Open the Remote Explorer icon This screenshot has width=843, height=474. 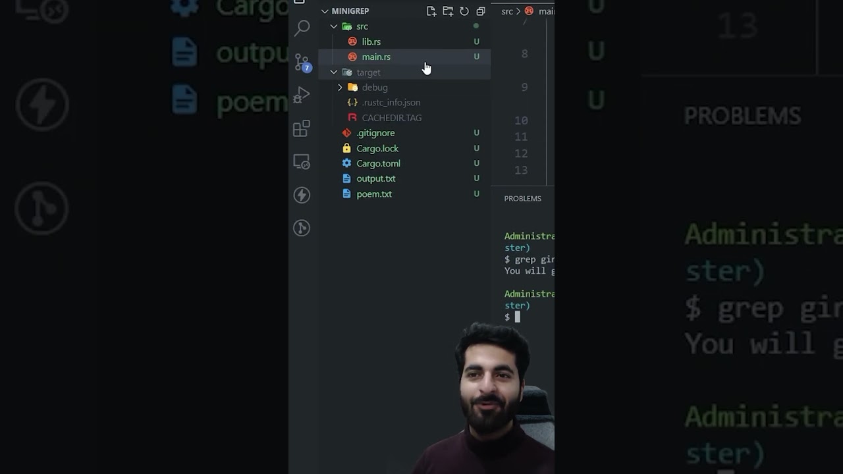(x=302, y=162)
